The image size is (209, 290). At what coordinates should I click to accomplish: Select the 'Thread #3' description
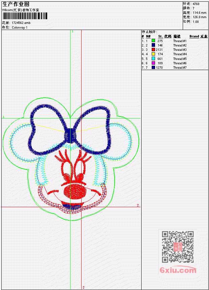click(180, 50)
